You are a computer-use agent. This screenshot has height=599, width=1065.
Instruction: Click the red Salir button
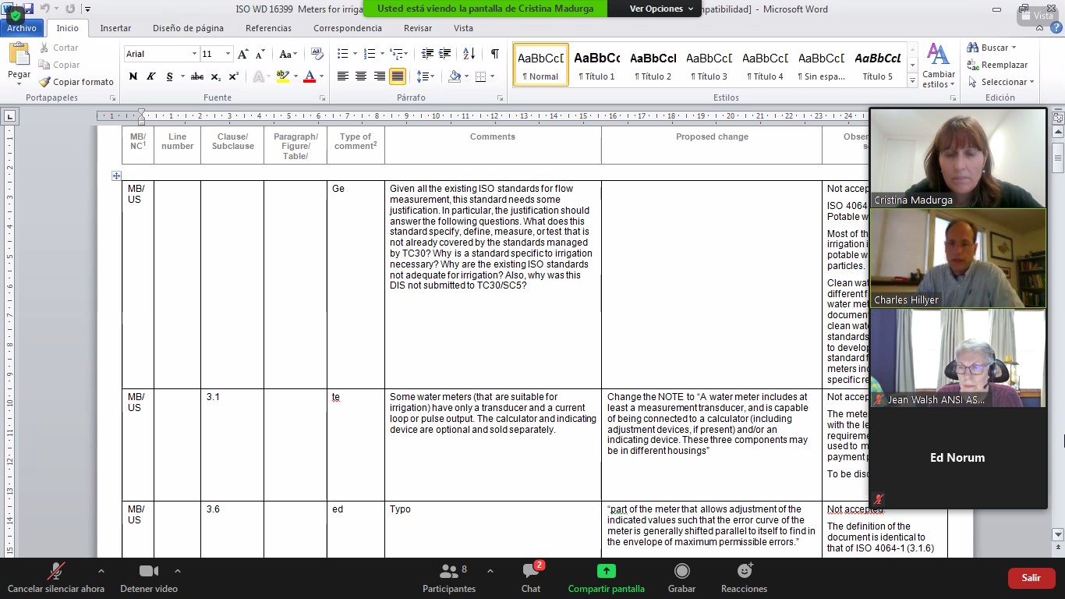[x=1031, y=578]
